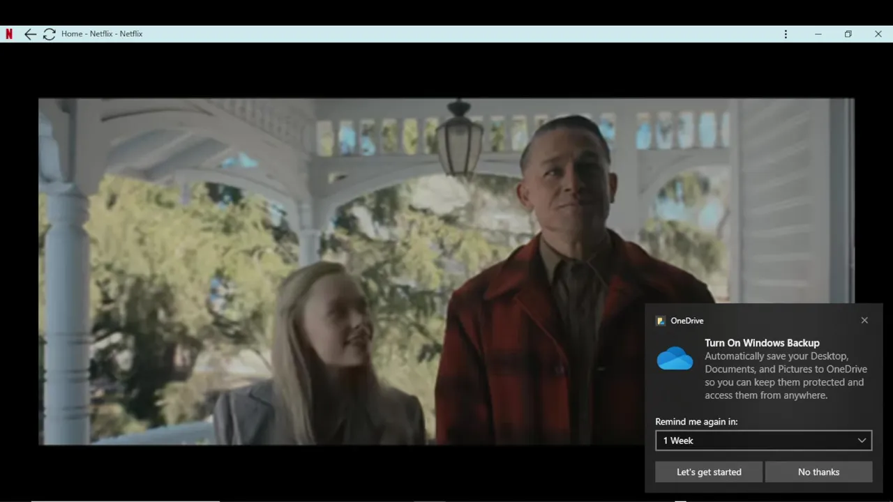The width and height of the screenshot is (893, 502).
Task: Click the OneDrive blue cloud icon
Action: (675, 358)
